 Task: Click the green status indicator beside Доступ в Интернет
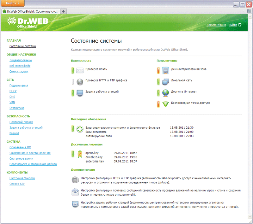tap(158, 93)
